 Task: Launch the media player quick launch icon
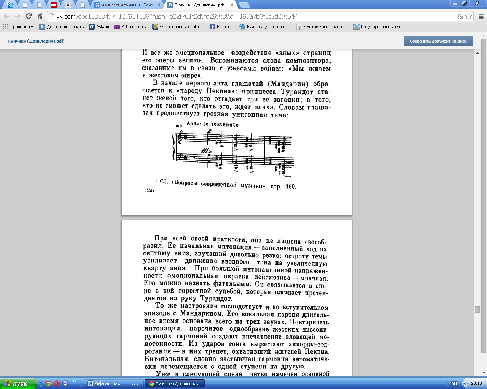tap(65, 383)
